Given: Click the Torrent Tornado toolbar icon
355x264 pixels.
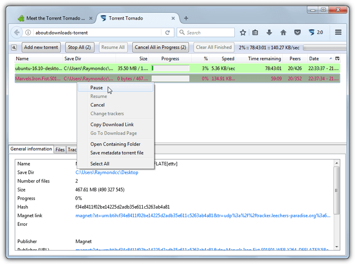Looking at the screenshot, I should (312, 32).
